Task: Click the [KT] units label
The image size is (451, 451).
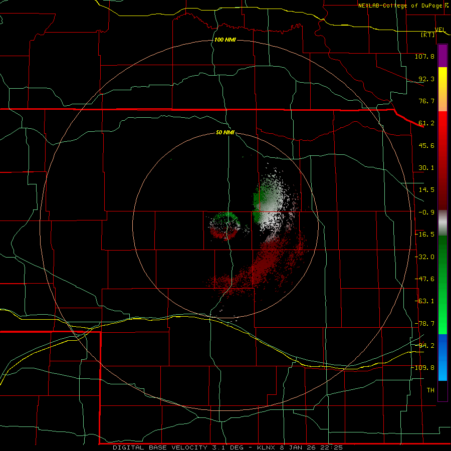Action: coord(428,35)
